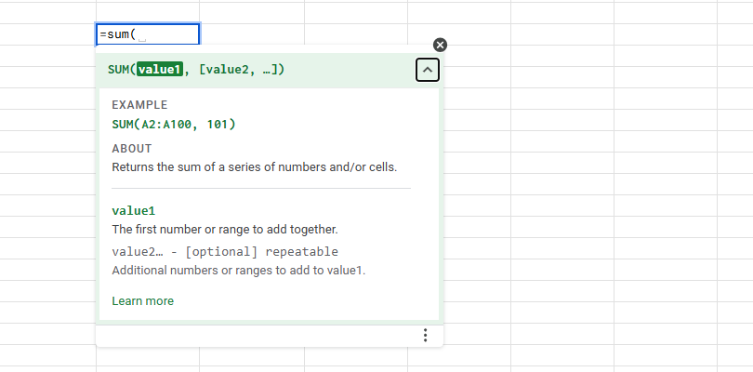Open the Learn more link

tap(142, 301)
